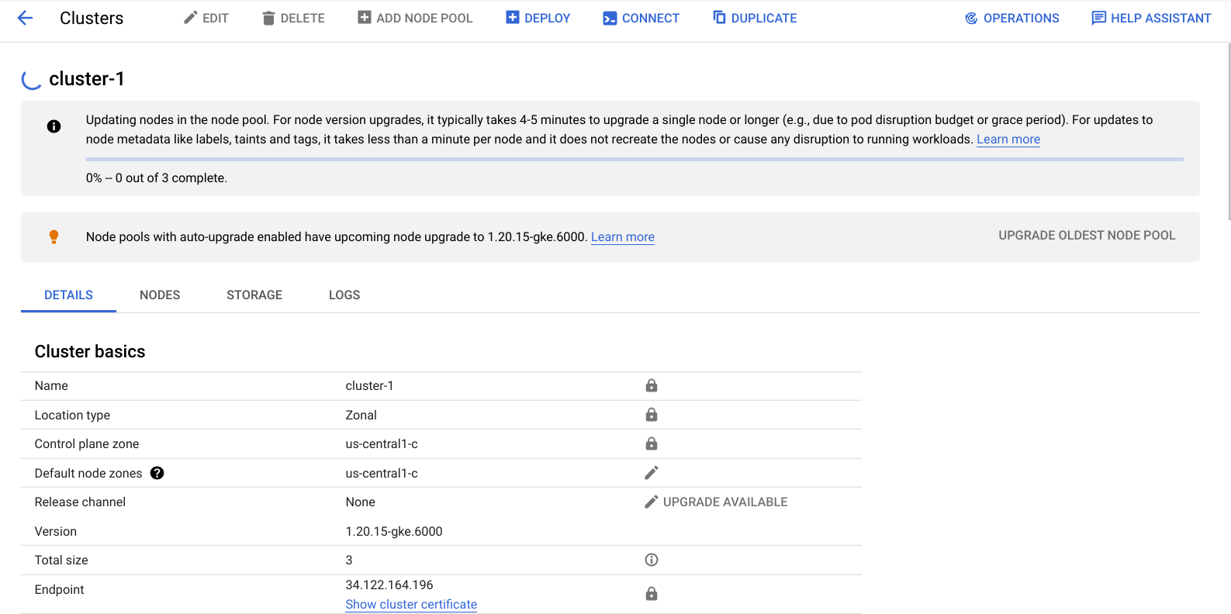Switch to the NODES tab
Viewport: 1231px width, 614px height.
point(160,295)
